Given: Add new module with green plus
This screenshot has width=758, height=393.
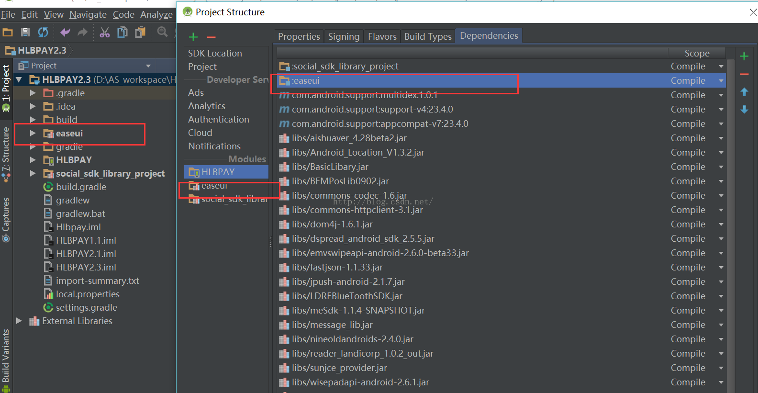Looking at the screenshot, I should click(193, 37).
